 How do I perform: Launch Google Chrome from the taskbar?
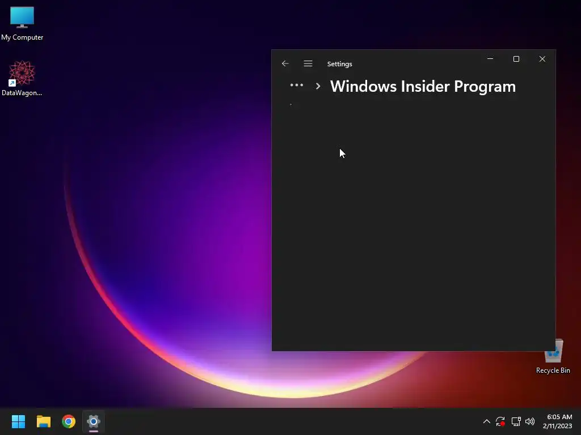69,421
